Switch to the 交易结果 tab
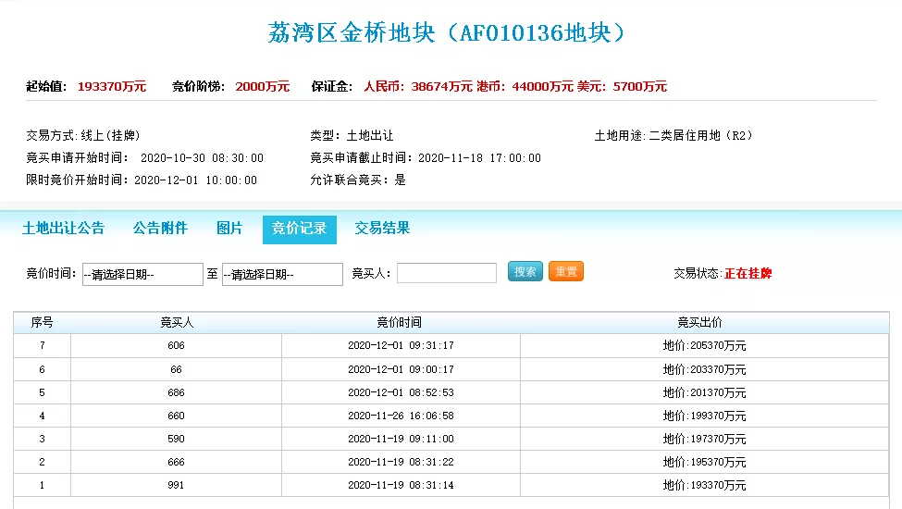Viewport: 902px width, 509px height. 382,229
